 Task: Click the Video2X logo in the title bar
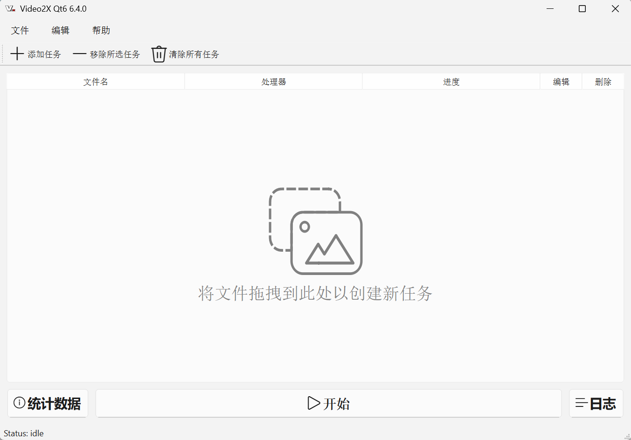pyautogui.click(x=10, y=8)
